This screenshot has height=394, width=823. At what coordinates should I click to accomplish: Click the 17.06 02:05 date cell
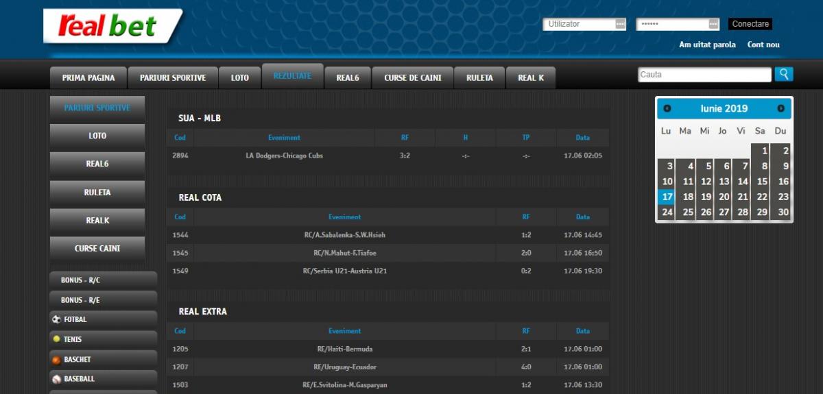[x=583, y=156]
